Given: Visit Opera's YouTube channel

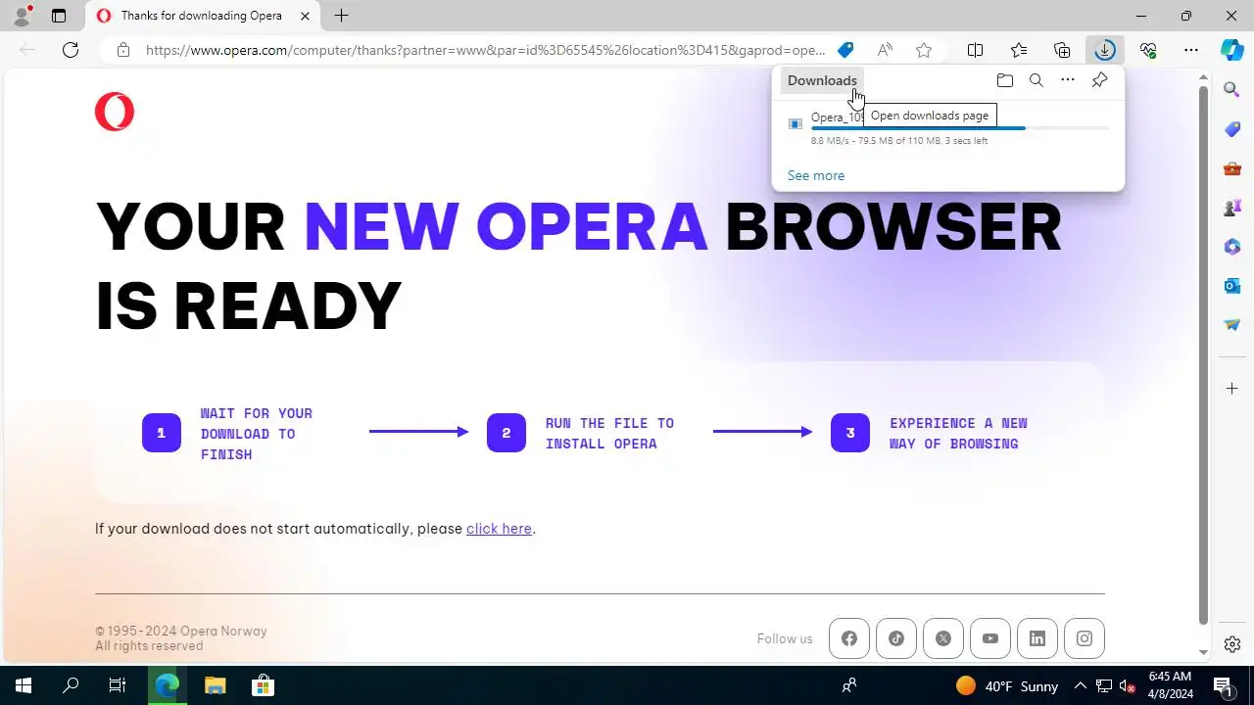Looking at the screenshot, I should 990,638.
